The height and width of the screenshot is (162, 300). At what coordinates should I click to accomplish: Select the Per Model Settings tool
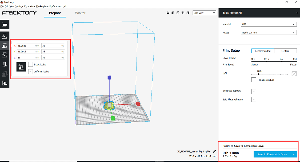coord(5,74)
